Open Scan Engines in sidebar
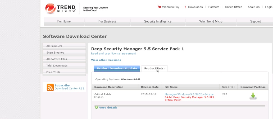273x119 pixels. (55, 53)
